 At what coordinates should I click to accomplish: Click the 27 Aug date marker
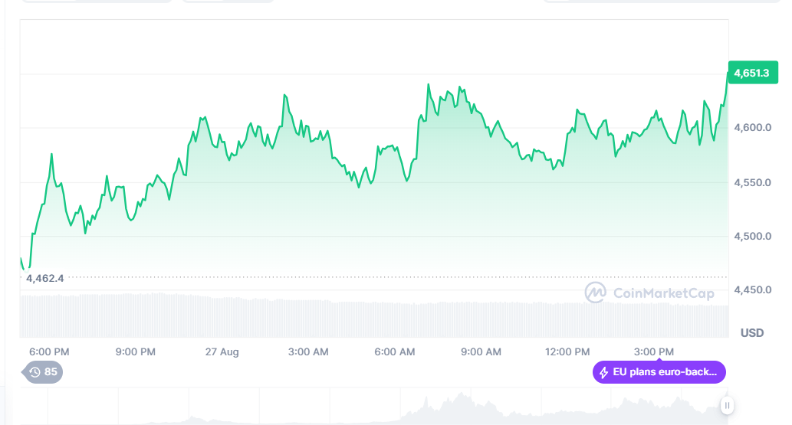(222, 351)
